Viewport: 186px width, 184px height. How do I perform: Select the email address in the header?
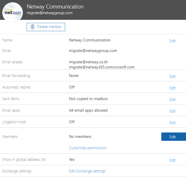coord(50,13)
